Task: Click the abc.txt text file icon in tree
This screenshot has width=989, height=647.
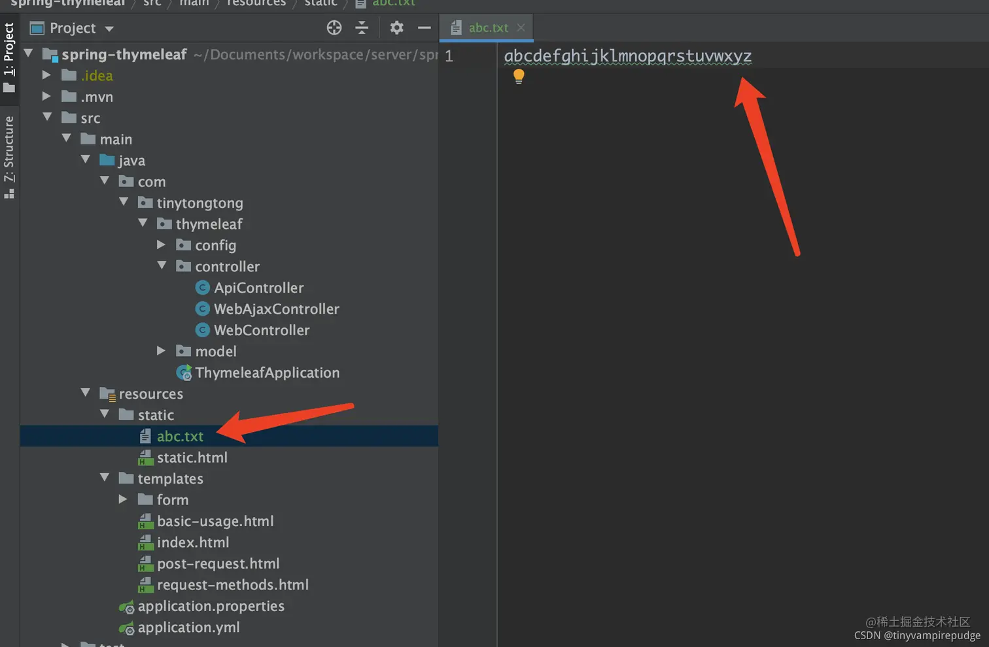Action: coord(145,436)
